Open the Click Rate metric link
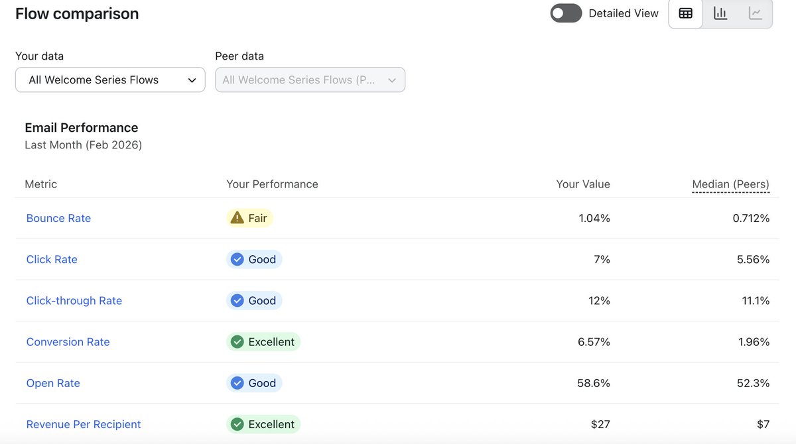 click(x=52, y=260)
